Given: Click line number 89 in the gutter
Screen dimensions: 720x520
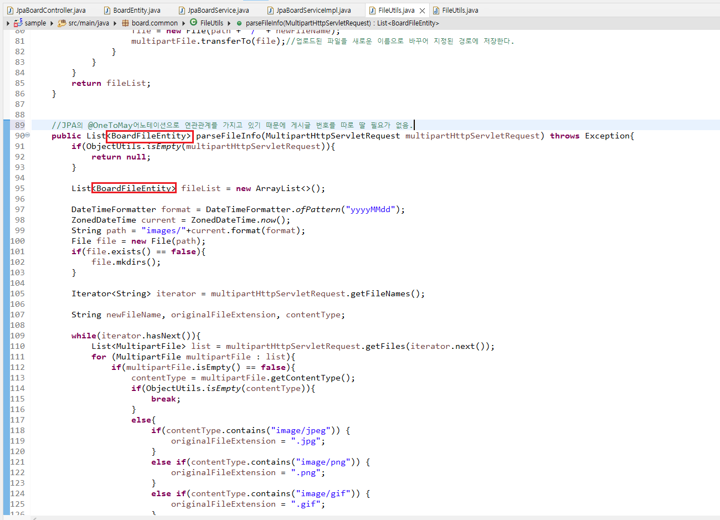Looking at the screenshot, I should (20, 125).
